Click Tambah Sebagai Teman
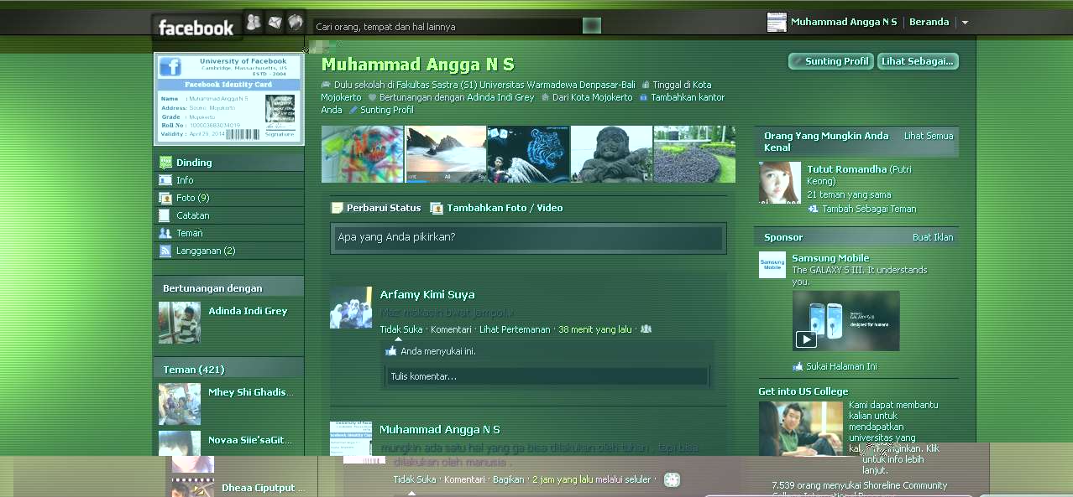Screen dimensions: 1073x497 869,209
